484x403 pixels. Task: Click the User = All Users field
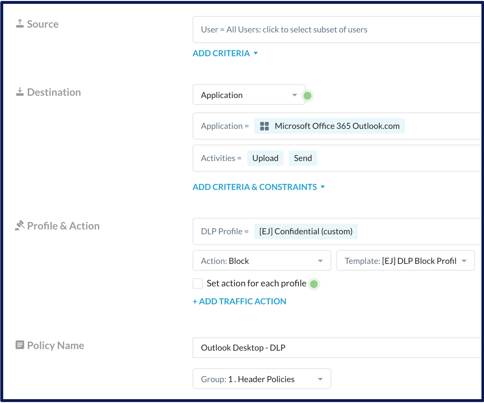[x=338, y=29]
